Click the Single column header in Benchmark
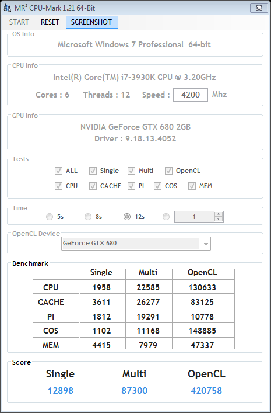The width and height of the screenshot is (271, 413). pos(101,273)
